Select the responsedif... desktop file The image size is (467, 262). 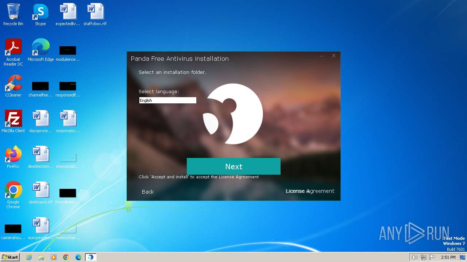click(x=68, y=89)
